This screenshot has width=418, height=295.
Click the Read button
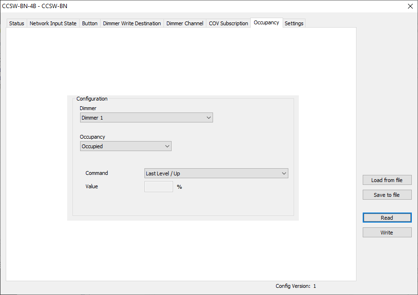point(387,218)
